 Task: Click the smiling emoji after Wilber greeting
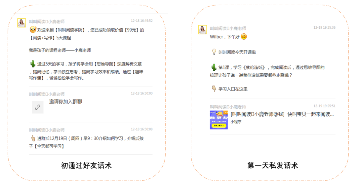[x=244, y=36]
